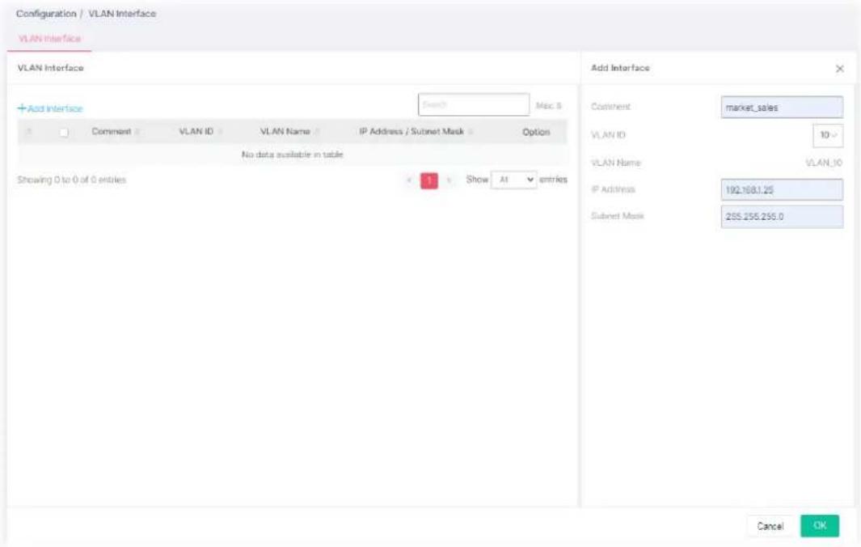This screenshot has width=861, height=547.
Task: Click 'Showing 0 to 0 of 0 entries'
Action: pos(71,180)
